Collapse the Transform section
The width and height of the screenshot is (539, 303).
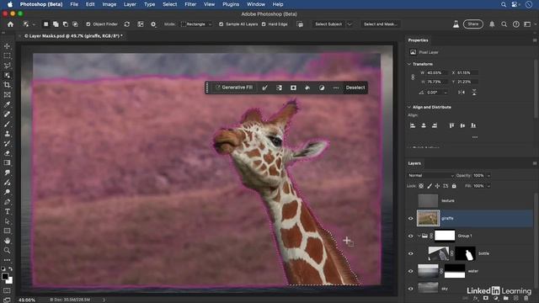409,64
